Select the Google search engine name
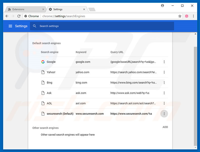The width and height of the screenshot is (200, 152). pos(51,62)
